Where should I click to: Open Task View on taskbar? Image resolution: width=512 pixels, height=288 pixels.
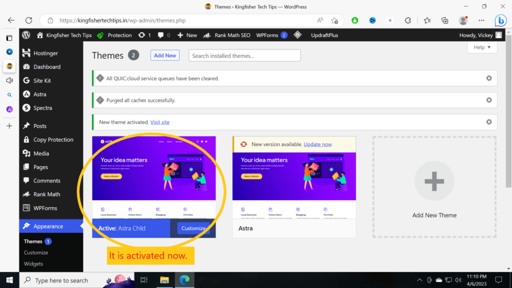pos(144,280)
